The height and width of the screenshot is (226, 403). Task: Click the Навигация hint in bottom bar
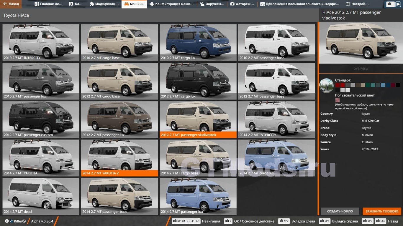pyautogui.click(x=196, y=221)
